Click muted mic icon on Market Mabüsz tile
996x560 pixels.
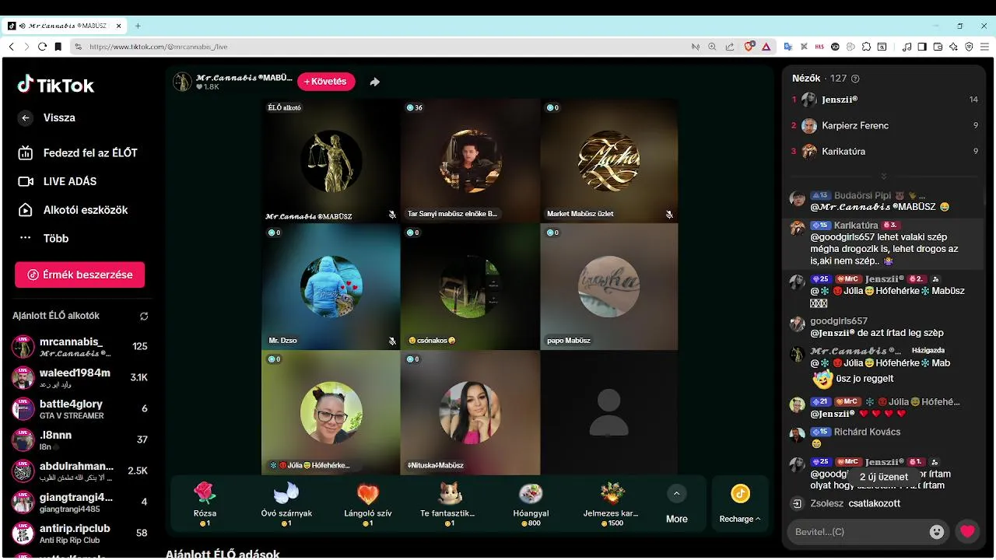pyautogui.click(x=669, y=215)
